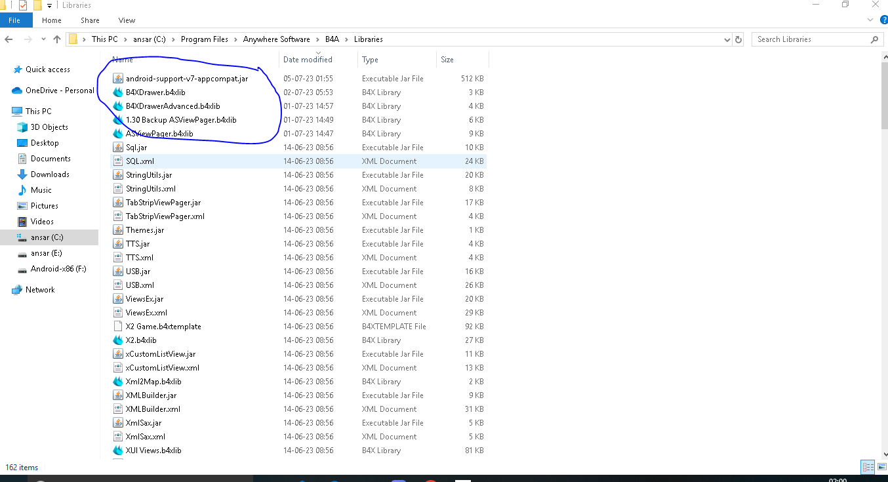Viewport: 888px width, 482px height.
Task: Click the XML icon beside ViewsEx.xml
Action: 118,313
